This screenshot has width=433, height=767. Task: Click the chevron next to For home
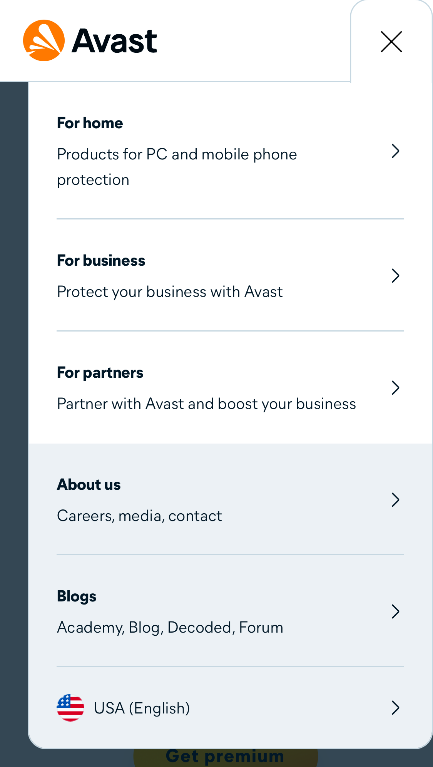(x=396, y=152)
